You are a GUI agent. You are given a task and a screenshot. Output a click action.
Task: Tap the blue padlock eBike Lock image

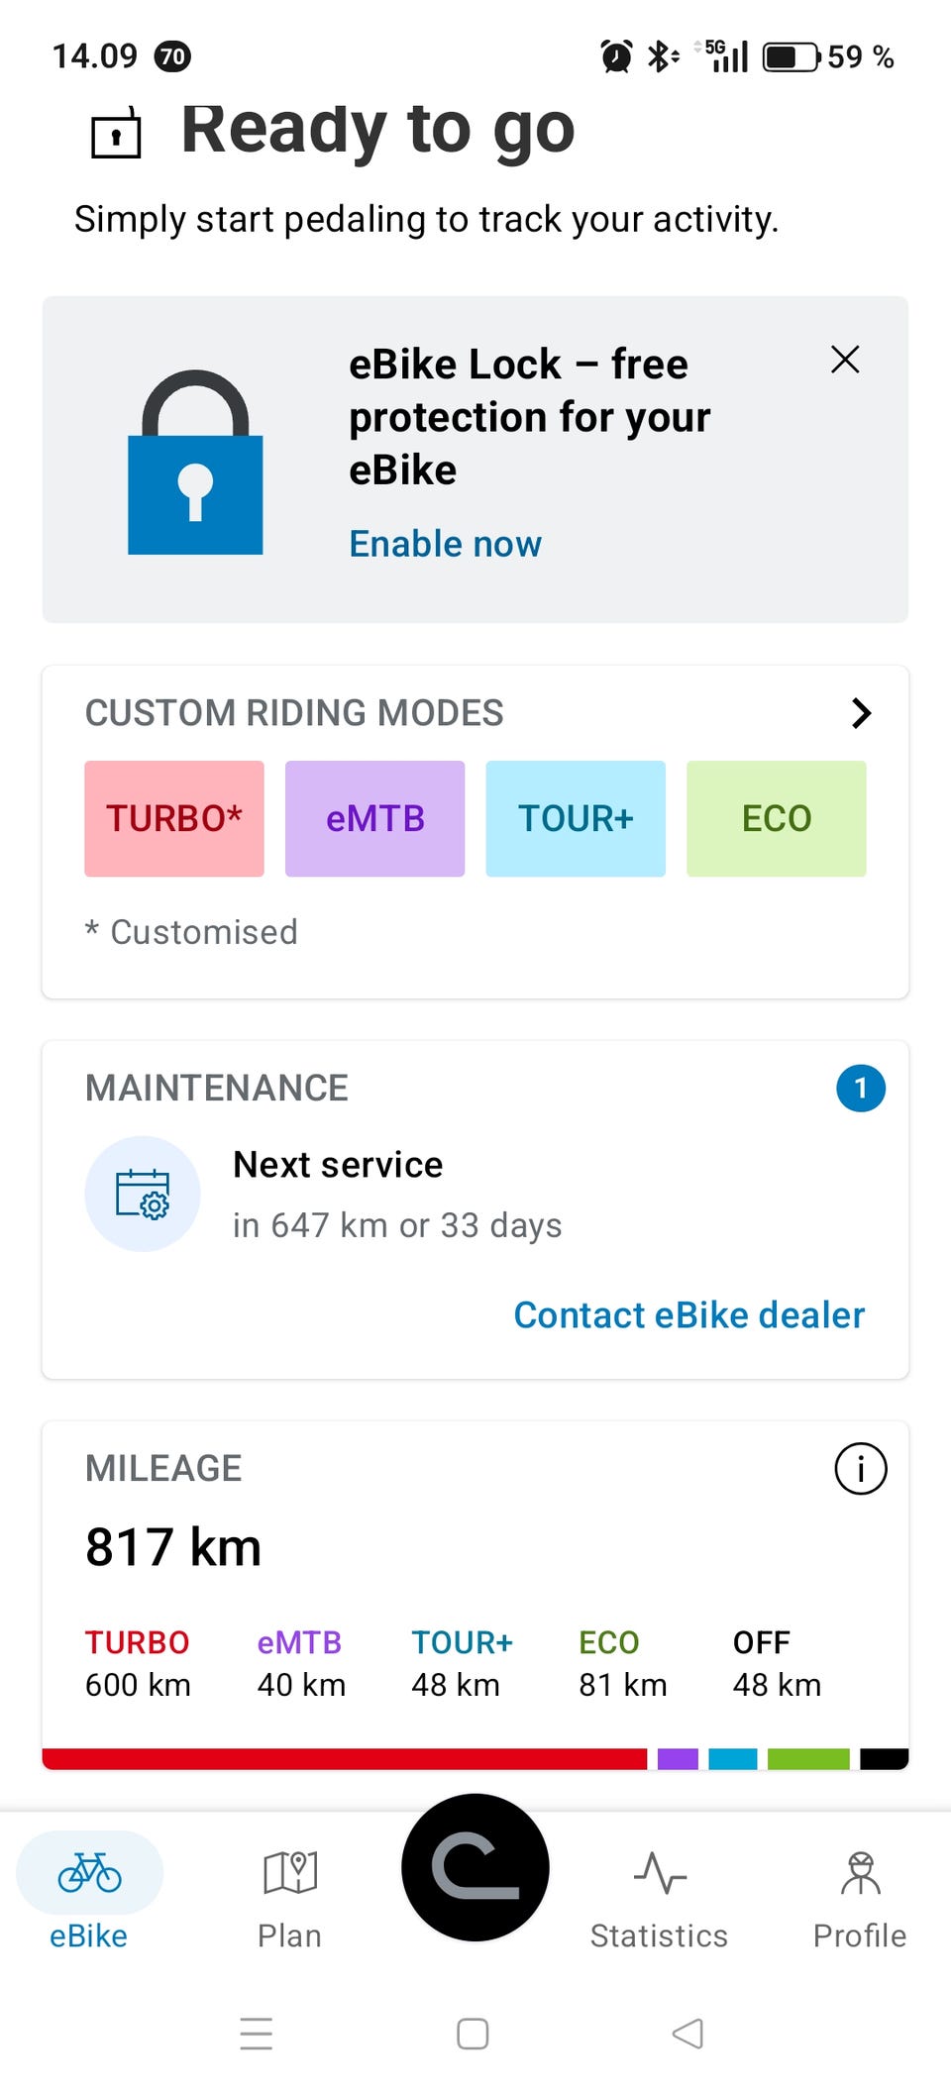[x=195, y=462]
